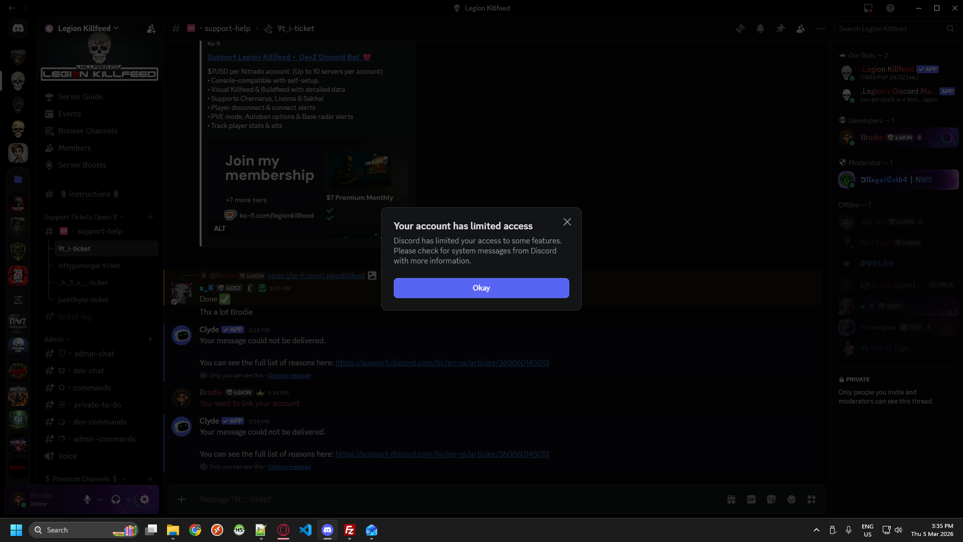Open the Legion Killfeed server dropdown menu

pos(89,29)
